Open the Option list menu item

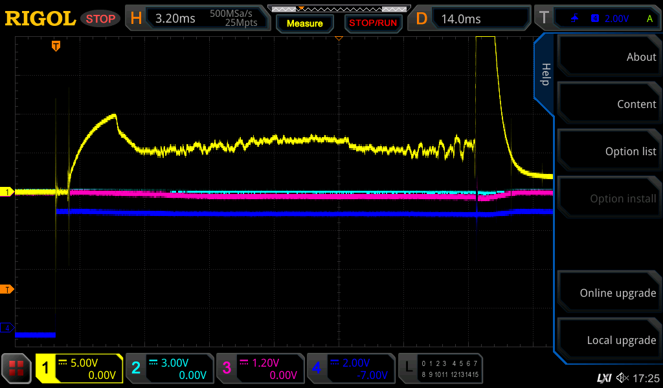click(x=607, y=151)
